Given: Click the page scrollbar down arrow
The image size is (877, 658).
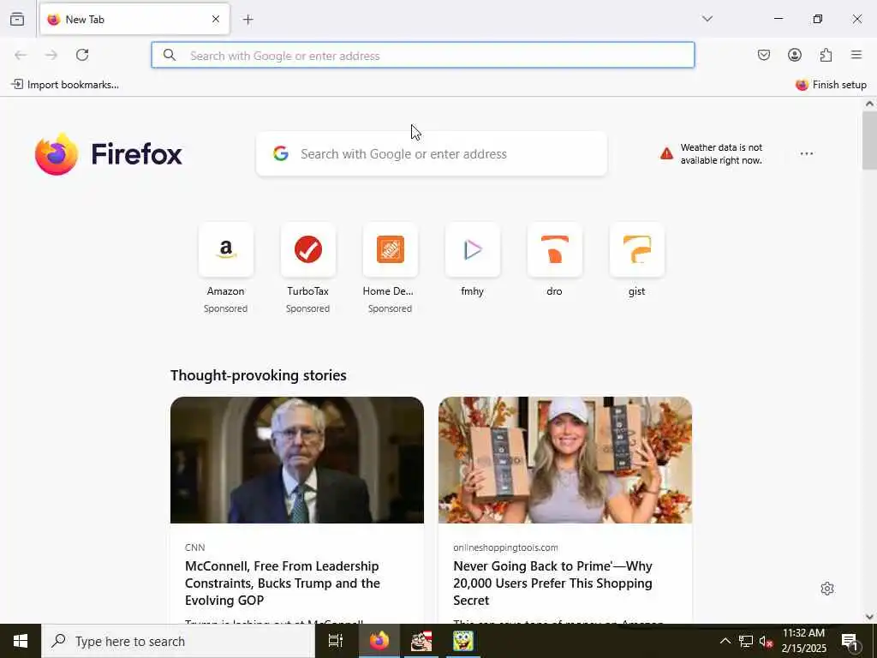Looking at the screenshot, I should point(869,617).
